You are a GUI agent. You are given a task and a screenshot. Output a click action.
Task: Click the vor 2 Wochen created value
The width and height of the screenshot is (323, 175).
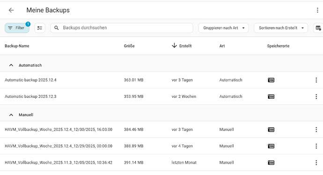tap(184, 96)
